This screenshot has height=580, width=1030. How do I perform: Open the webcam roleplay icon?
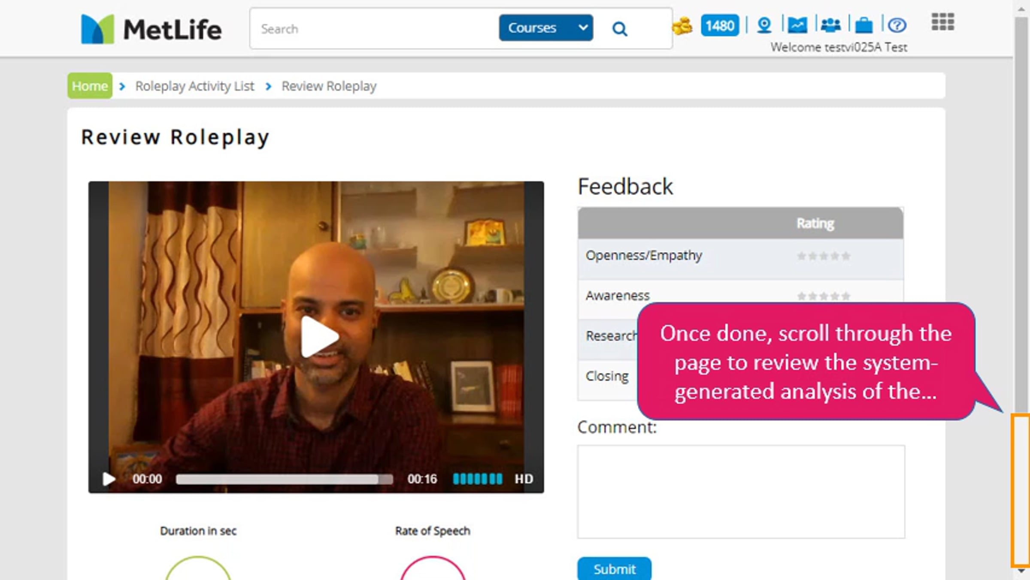[x=764, y=25]
